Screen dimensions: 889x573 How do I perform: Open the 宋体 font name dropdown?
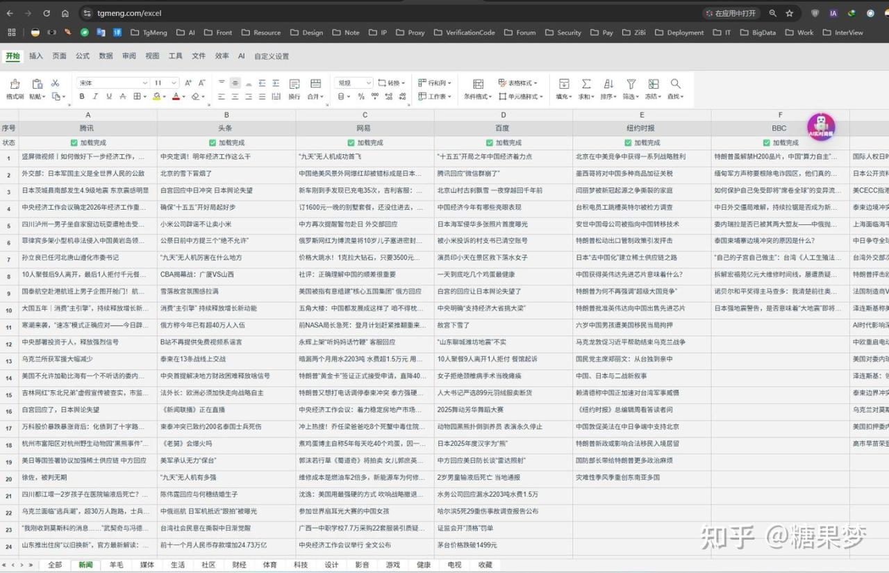(111, 83)
